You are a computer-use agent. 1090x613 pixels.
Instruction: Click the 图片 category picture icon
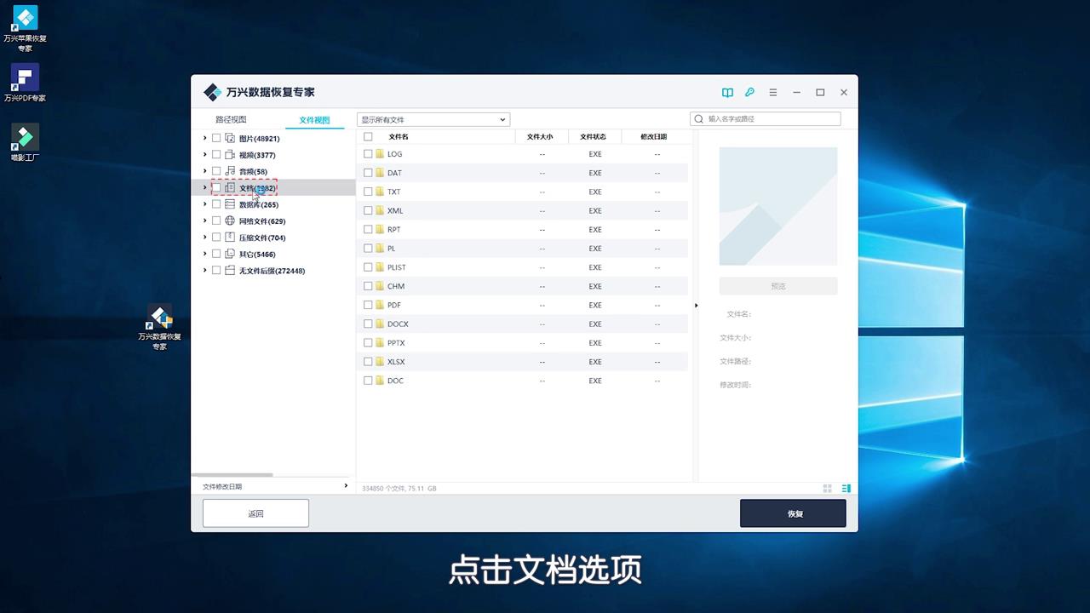(230, 138)
